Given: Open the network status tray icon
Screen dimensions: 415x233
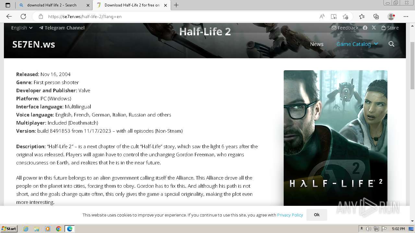Looking at the screenshot, I should pyautogui.click(x=377, y=229).
